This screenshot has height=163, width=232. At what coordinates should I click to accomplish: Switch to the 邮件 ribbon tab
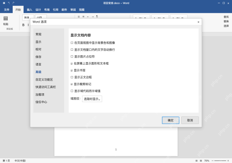point(64,10)
